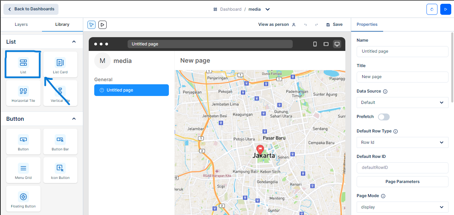Switch to mobile device preview
Screen dimensions: 454x215
[x=315, y=44]
